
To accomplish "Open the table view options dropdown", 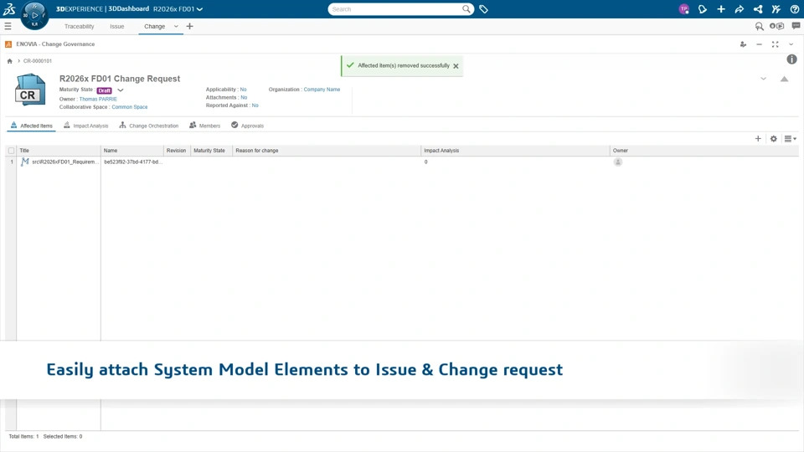I will pos(790,139).
